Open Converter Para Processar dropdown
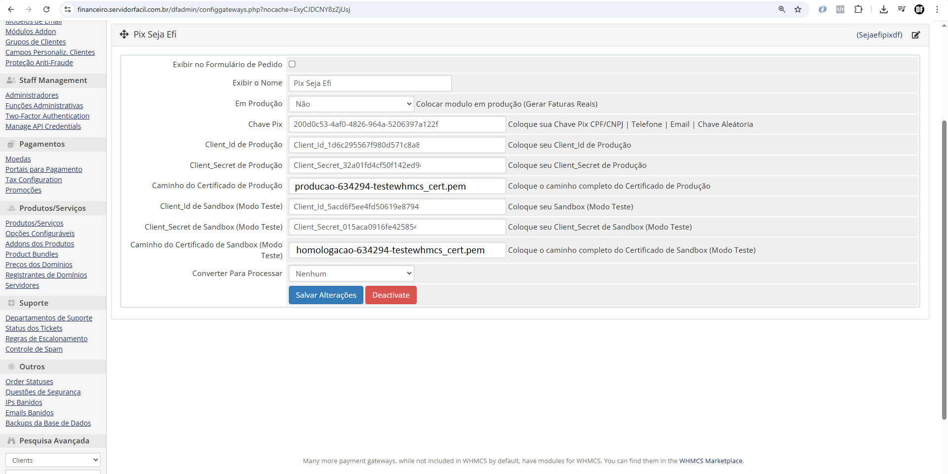The width and height of the screenshot is (948, 474). [x=352, y=274]
